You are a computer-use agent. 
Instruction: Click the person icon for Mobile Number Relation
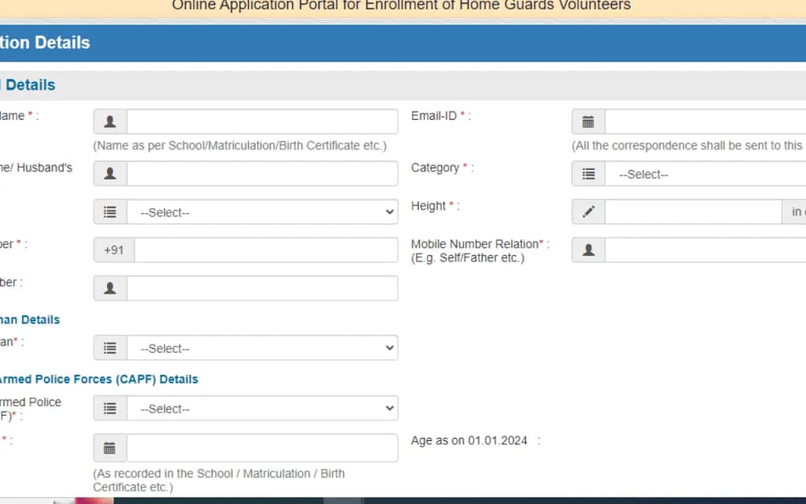tap(588, 250)
